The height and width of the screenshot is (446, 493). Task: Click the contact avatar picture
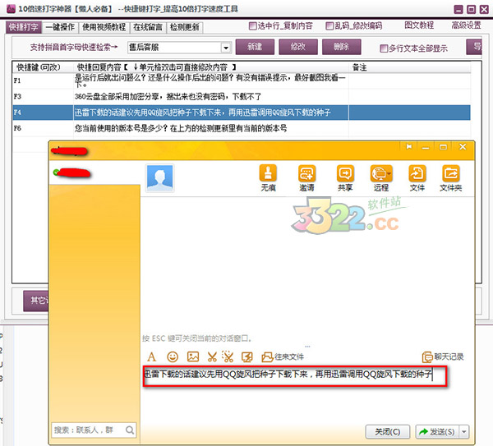coord(160,178)
